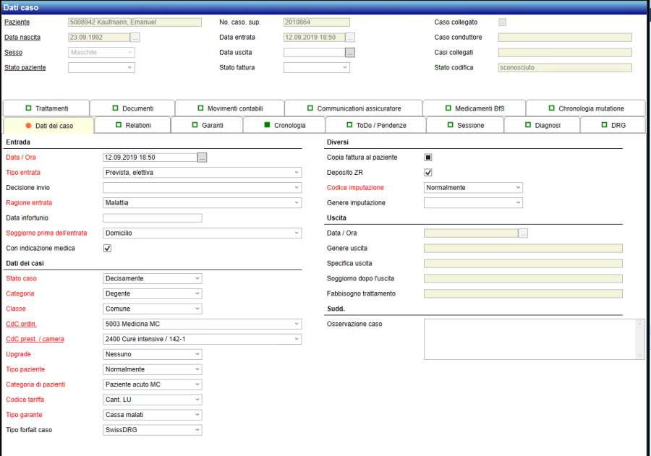
Task: Click scrollbar of Osservazione caso box
Action: click(x=639, y=339)
